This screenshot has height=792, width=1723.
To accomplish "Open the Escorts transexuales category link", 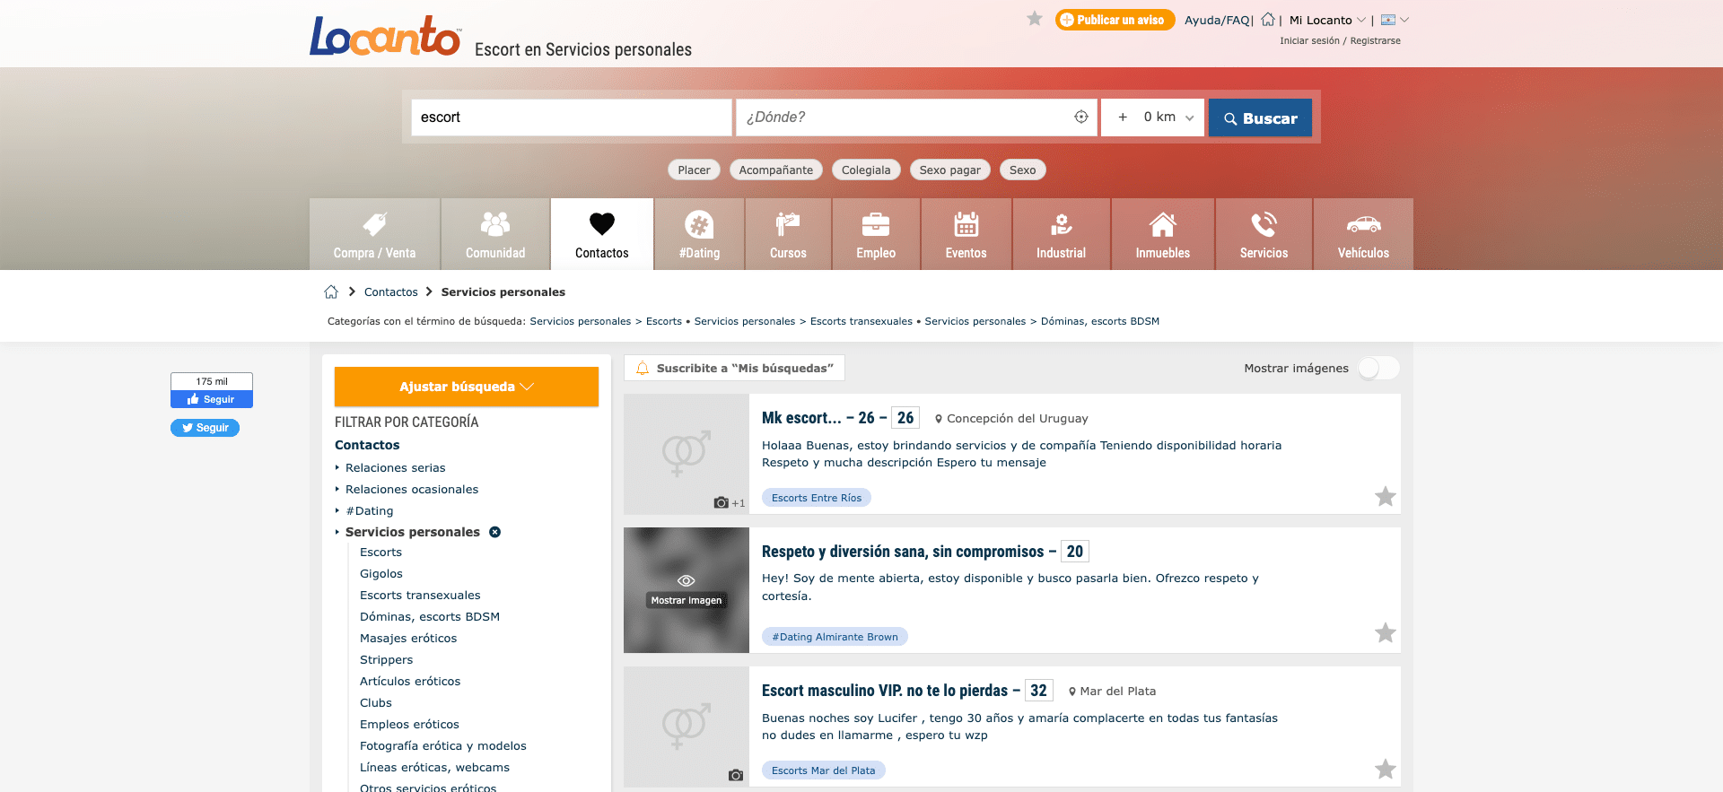I will pos(420,595).
